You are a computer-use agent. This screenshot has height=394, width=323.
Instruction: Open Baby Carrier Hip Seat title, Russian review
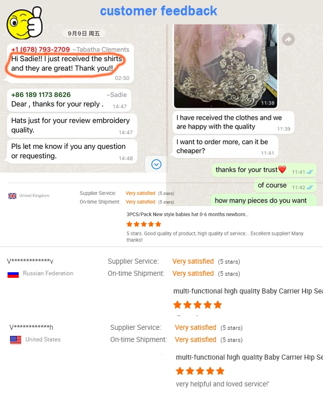pyautogui.click(x=248, y=291)
